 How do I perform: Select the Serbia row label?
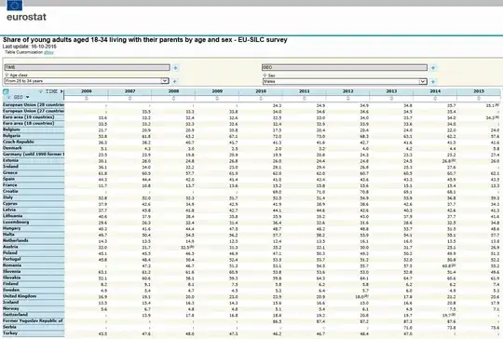pyautogui.click(x=9, y=327)
